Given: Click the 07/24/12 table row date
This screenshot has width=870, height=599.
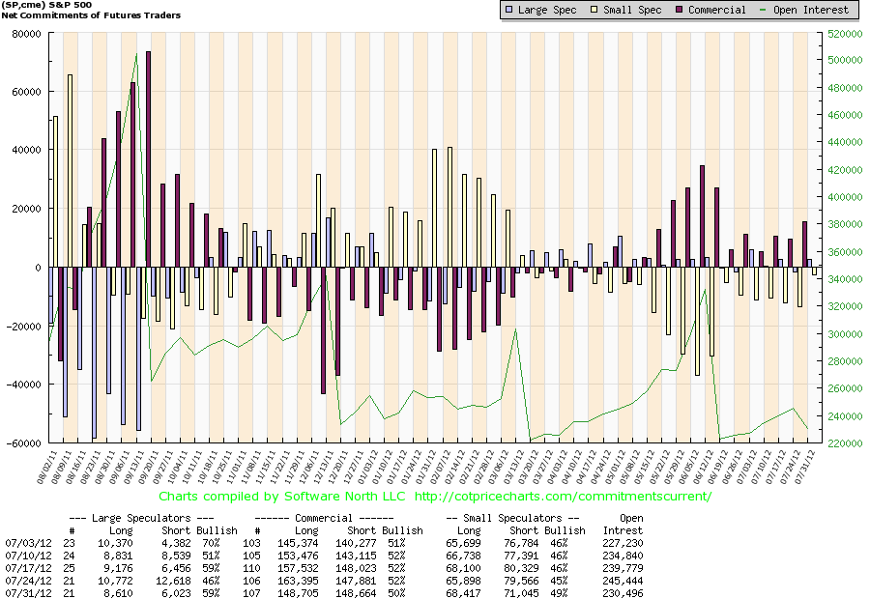Looking at the screenshot, I should point(28,582).
